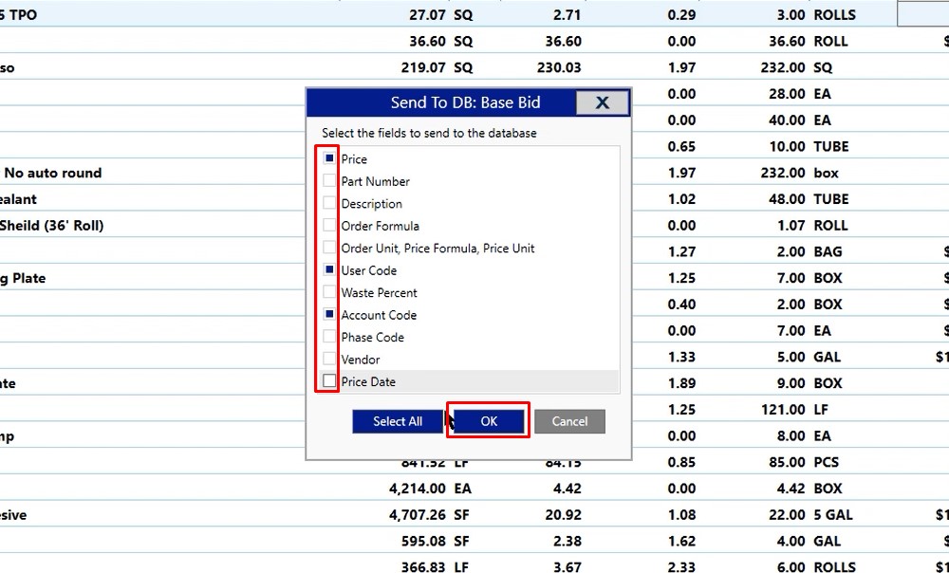Toggle Order Unit, Price Formula, Price Unit checkbox
Screen dimensions: 949x573
[329, 248]
